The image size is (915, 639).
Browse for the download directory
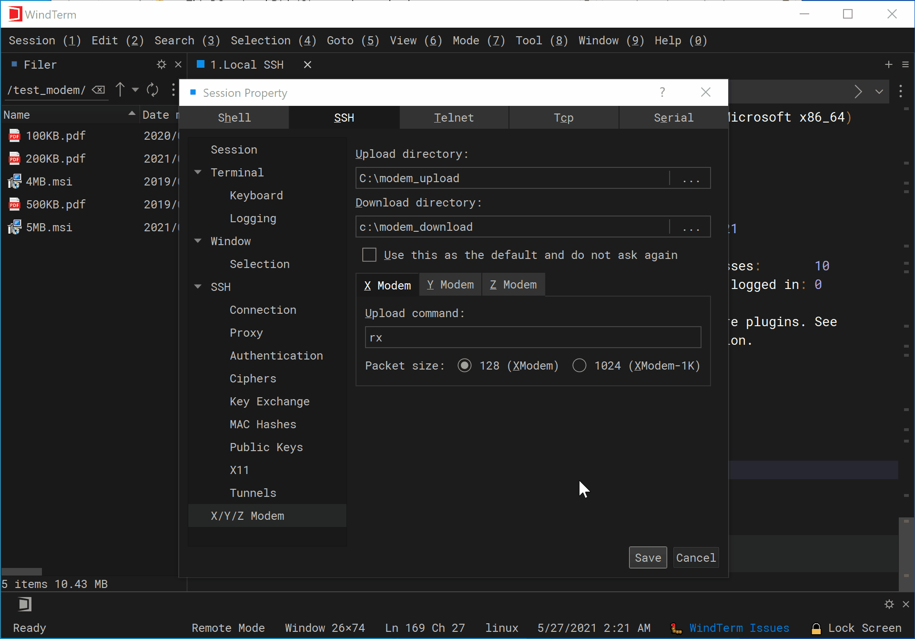[x=691, y=227]
